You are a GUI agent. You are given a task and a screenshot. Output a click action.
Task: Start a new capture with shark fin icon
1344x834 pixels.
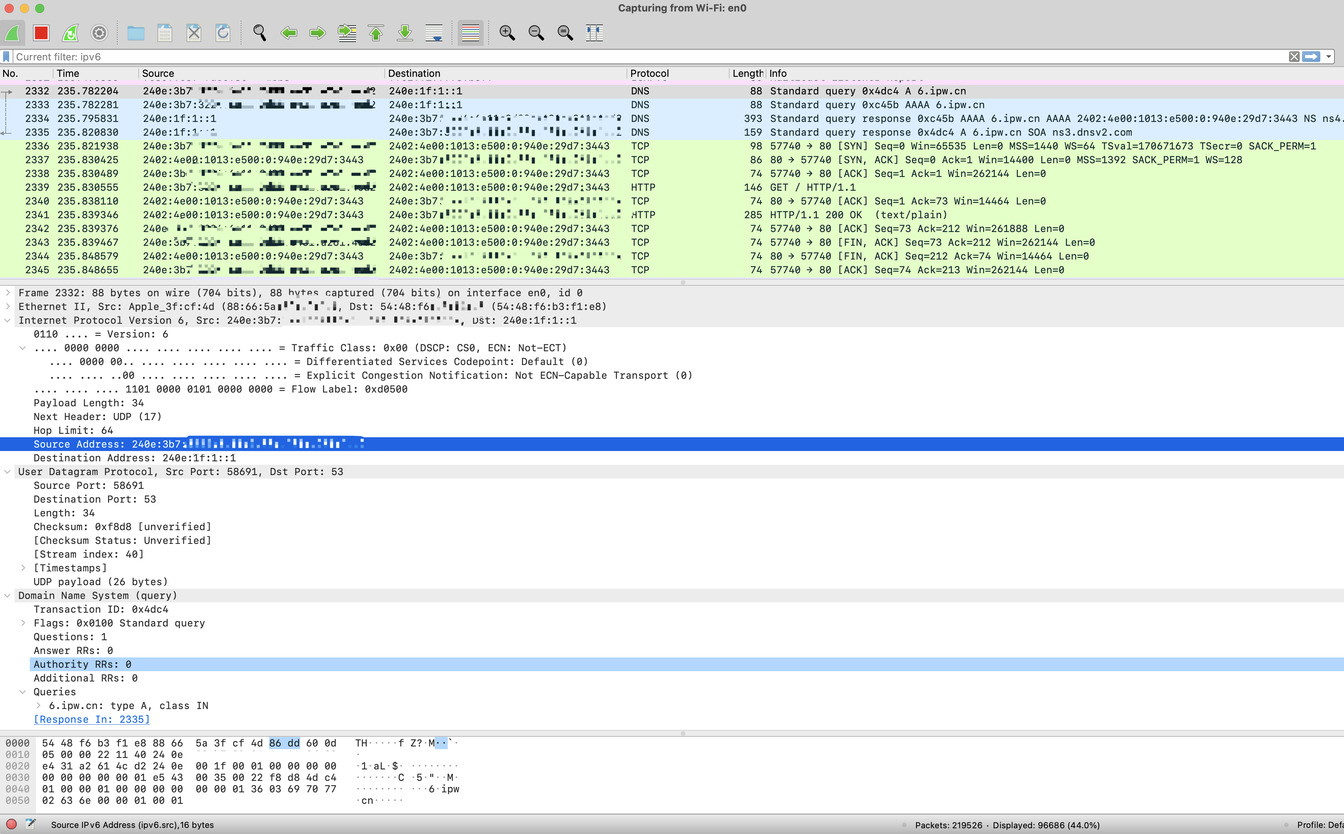13,33
